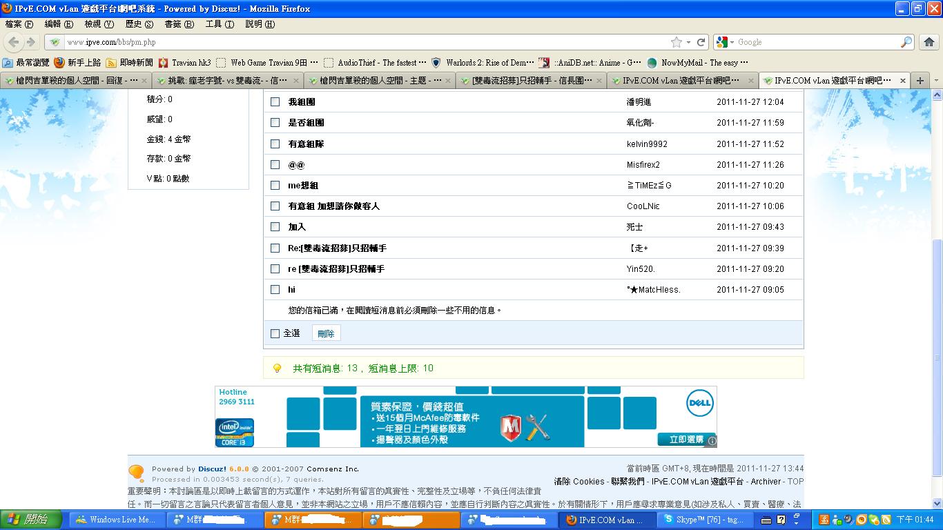Click the Dell logo in the ad banner

(699, 404)
